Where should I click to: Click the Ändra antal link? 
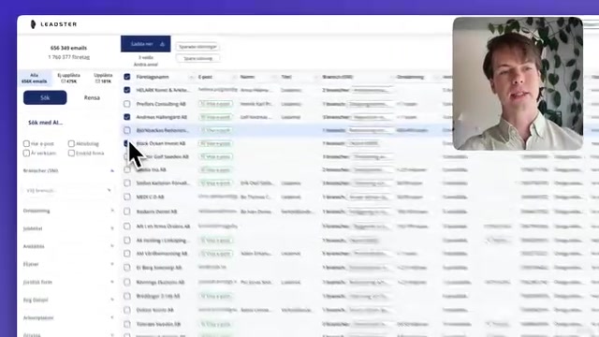(x=146, y=65)
